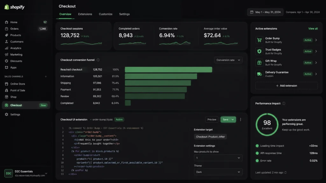Open Theme dropdown set to Dark

coord(218,172)
